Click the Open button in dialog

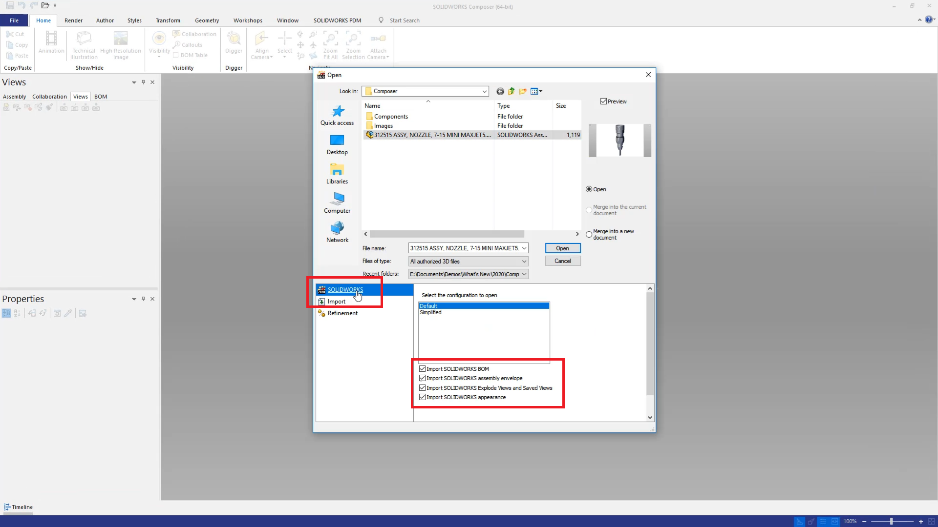tap(563, 248)
